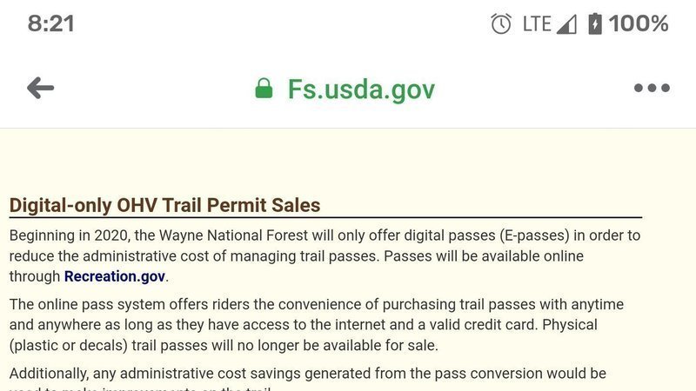This screenshot has height=391, width=696.
Task: Click the paragraph starting "Additionally, any administrative"
Action: 307,374
